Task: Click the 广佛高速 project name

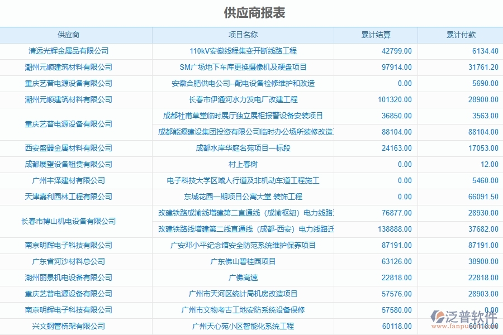Action: click(x=243, y=277)
